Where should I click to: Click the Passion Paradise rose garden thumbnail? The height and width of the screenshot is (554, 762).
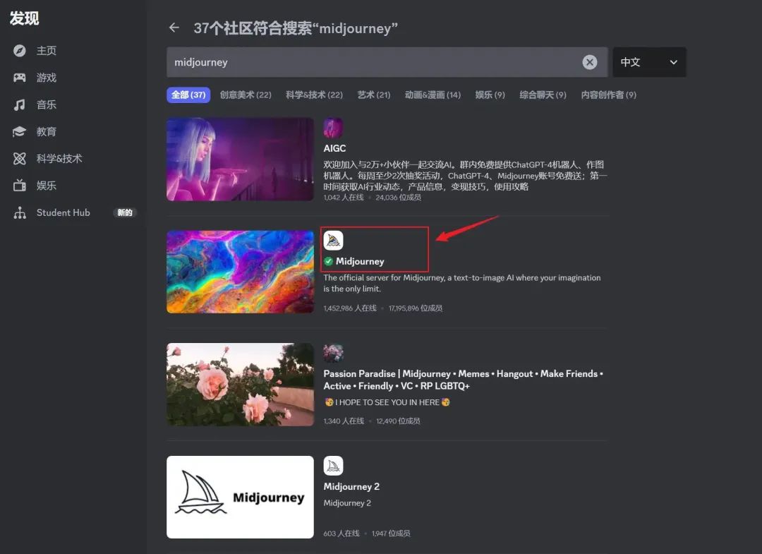(x=240, y=384)
